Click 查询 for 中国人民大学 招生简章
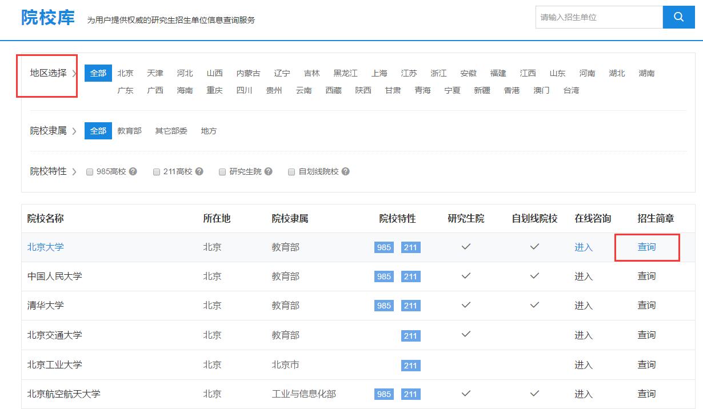 click(x=647, y=276)
